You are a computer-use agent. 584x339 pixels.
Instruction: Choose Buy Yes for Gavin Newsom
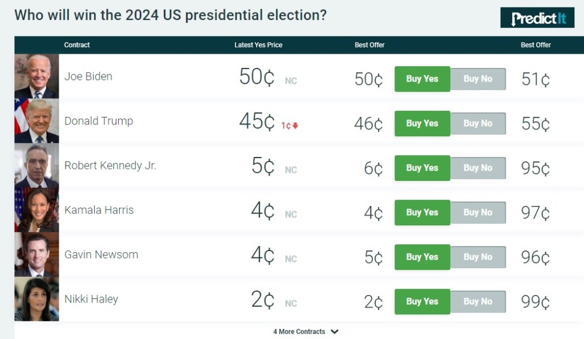(x=422, y=257)
